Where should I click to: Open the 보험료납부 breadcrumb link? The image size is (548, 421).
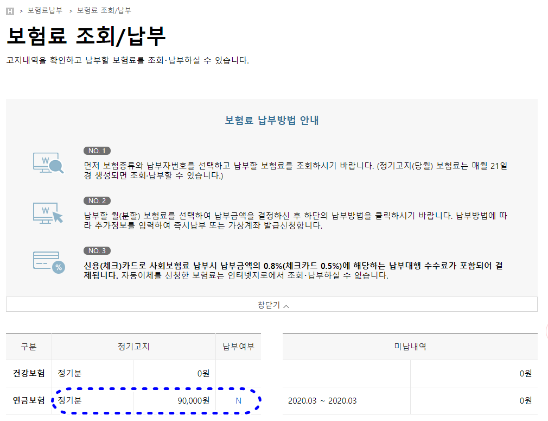(45, 10)
